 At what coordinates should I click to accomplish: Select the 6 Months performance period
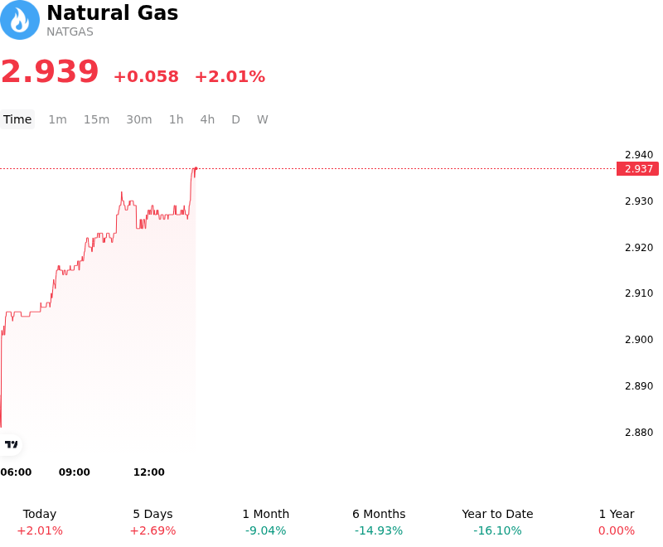[379, 522]
